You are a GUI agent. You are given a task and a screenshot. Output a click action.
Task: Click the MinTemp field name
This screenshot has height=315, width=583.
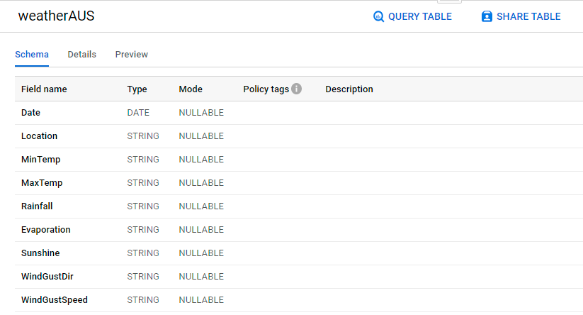[41, 160]
